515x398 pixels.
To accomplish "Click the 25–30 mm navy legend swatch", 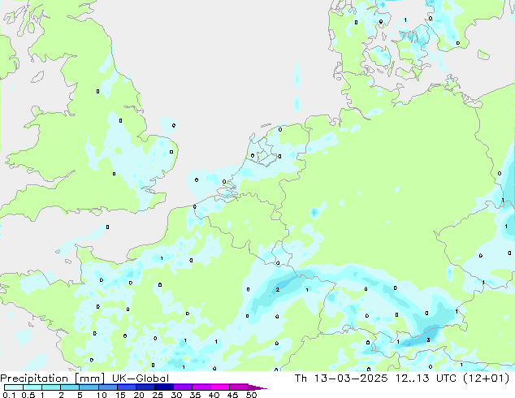I will [163, 387].
